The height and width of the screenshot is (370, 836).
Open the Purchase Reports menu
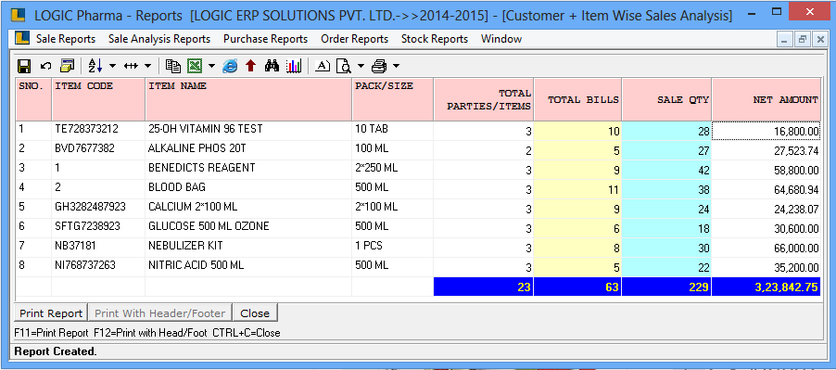point(265,39)
